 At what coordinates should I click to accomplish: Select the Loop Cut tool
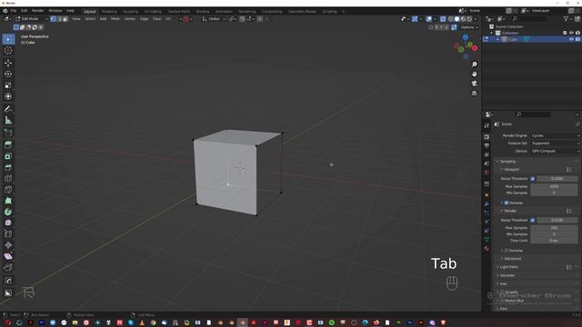tap(8, 178)
